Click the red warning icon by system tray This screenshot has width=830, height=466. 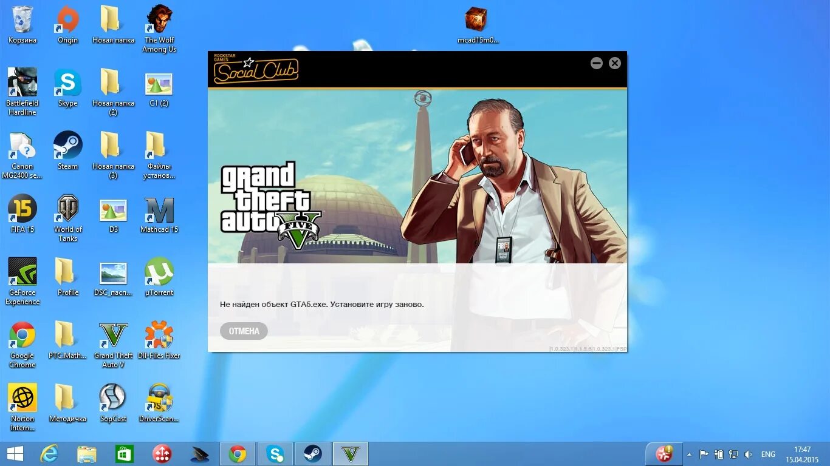[664, 454]
